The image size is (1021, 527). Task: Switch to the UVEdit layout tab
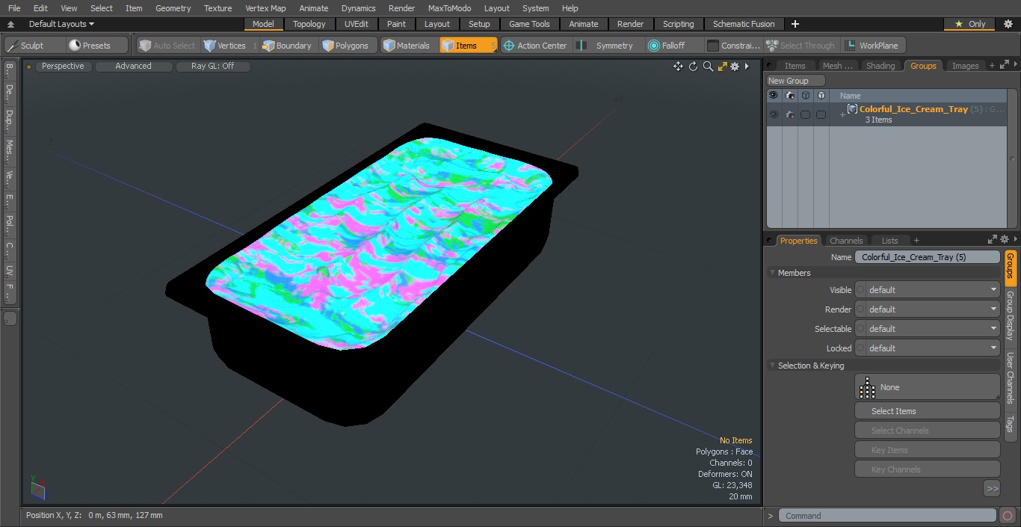tap(357, 24)
